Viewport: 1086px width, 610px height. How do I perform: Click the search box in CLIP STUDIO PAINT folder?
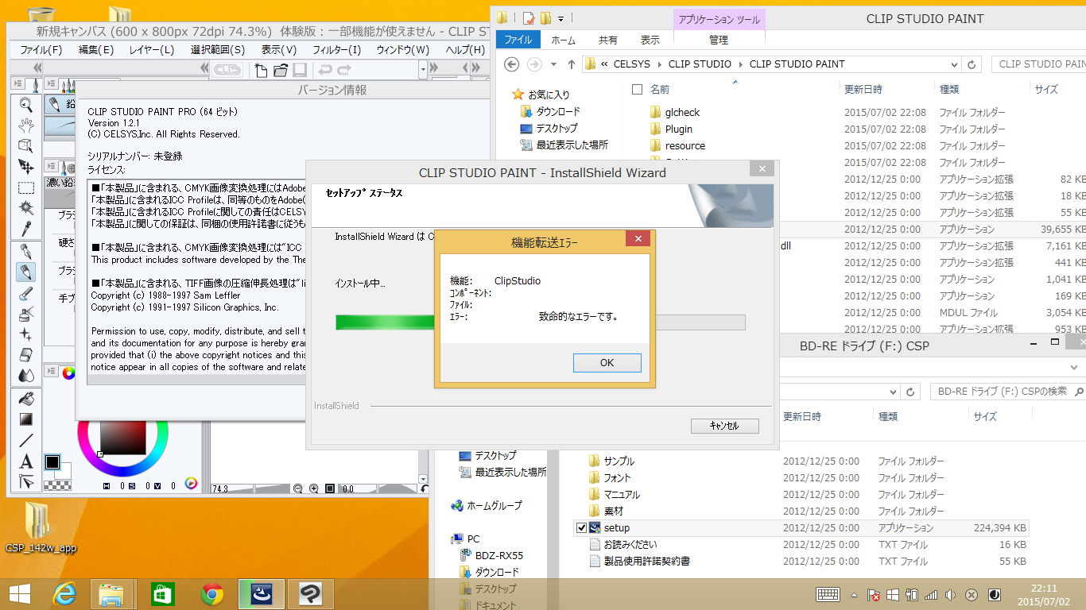pyautogui.click(x=1038, y=64)
